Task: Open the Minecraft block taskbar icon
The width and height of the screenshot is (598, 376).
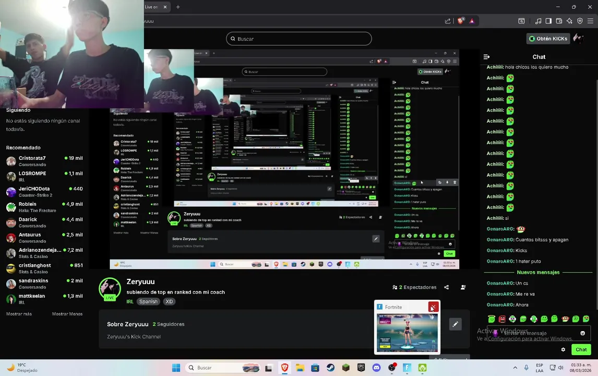Action: 345,368
